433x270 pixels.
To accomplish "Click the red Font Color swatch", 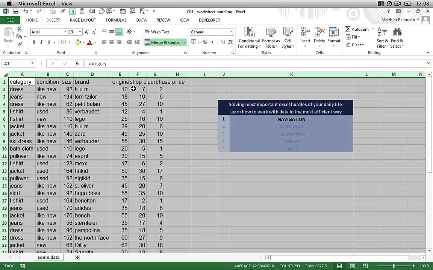I will 89,42.
